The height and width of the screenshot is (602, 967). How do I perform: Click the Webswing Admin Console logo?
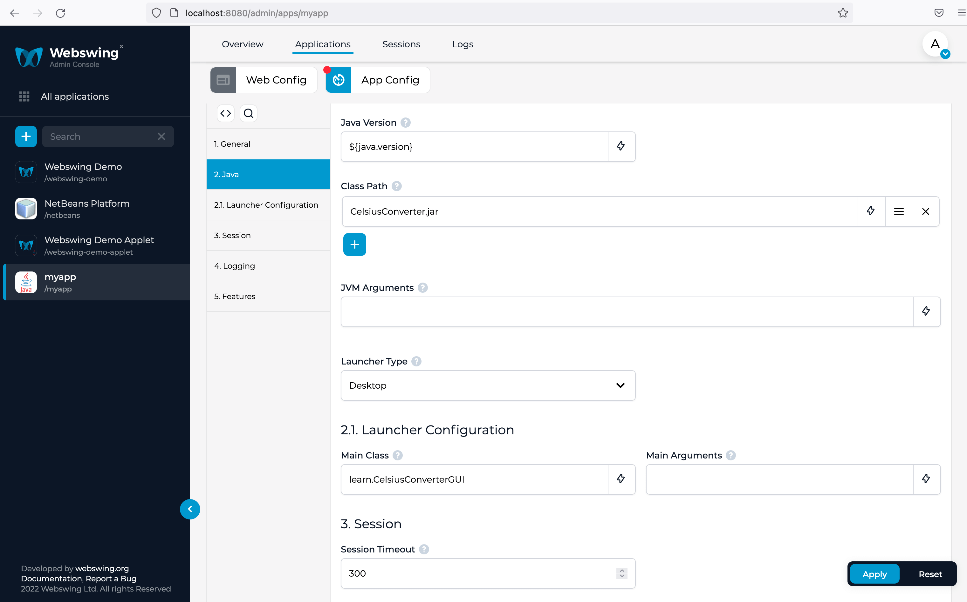(69, 57)
